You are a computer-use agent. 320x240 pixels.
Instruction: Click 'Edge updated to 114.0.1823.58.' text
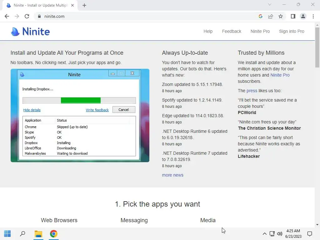(193, 116)
